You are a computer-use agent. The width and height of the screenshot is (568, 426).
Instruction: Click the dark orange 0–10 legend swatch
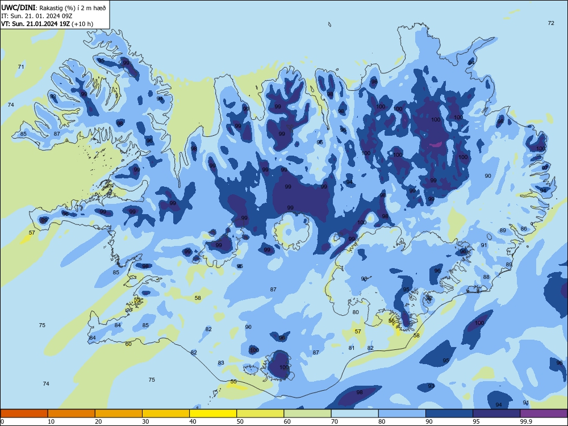[x=24, y=414]
